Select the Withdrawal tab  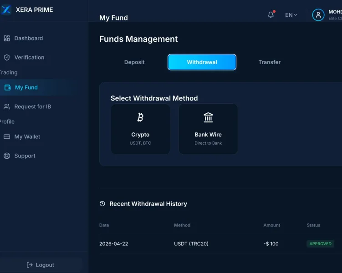point(202,62)
